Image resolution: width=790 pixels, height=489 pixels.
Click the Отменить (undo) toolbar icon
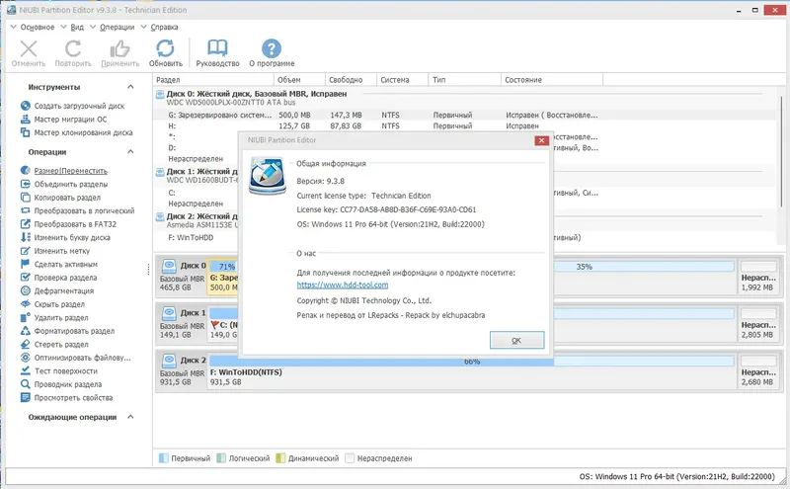(29, 49)
